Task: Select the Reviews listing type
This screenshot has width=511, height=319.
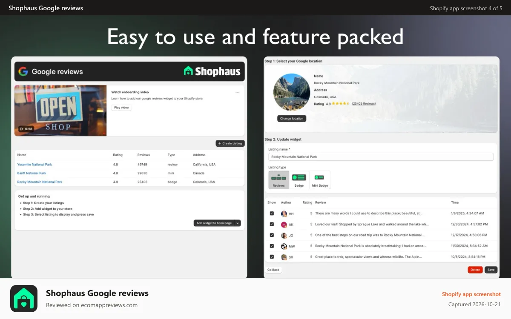Action: [279, 180]
